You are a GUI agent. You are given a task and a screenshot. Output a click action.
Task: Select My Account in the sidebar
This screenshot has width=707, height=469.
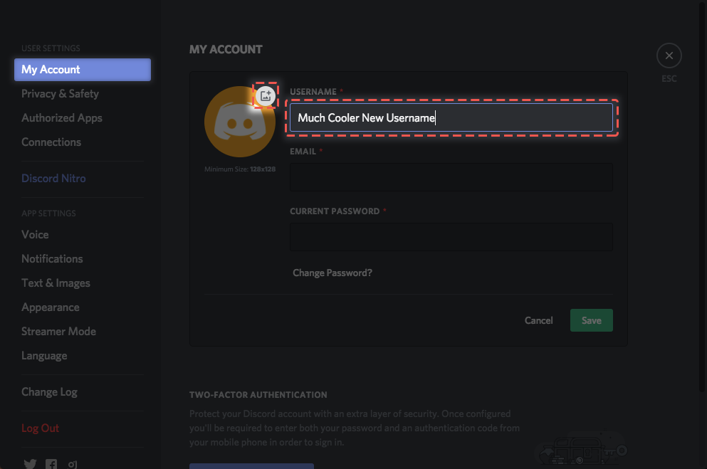point(82,70)
